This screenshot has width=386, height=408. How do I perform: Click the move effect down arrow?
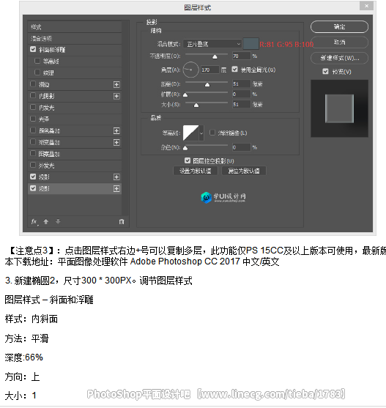click(x=58, y=221)
